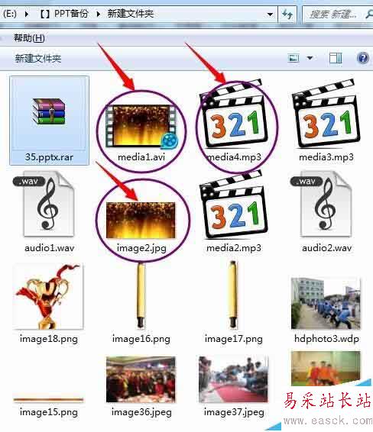The image size is (373, 432).
Task: Select the media1.avi video thumbnail
Action: pyautogui.click(x=141, y=126)
